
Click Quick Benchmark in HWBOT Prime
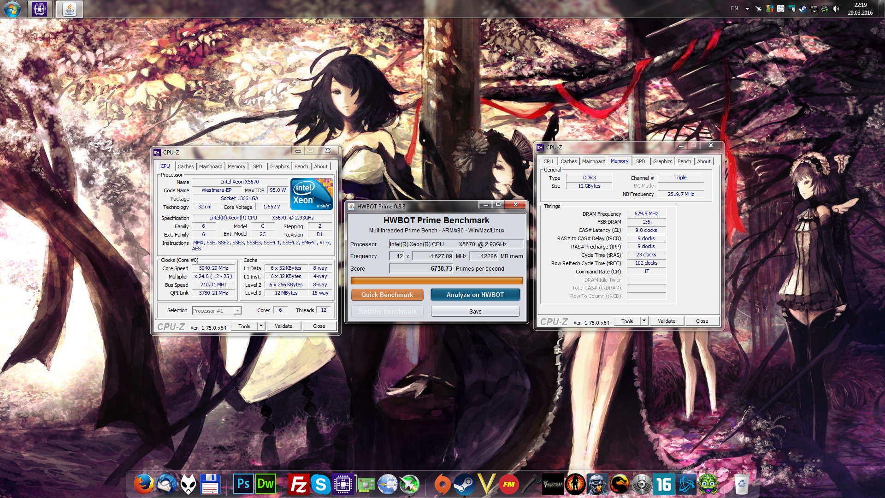pyautogui.click(x=387, y=295)
